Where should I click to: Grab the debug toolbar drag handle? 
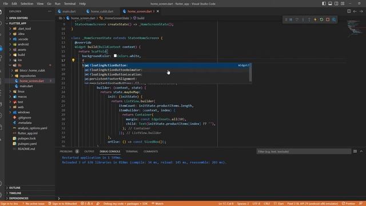tap(286, 19)
